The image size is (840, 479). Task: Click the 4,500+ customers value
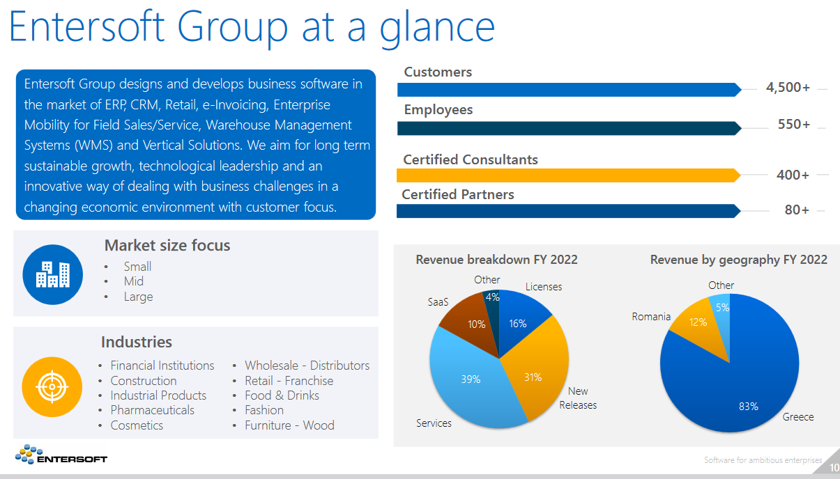coord(788,88)
